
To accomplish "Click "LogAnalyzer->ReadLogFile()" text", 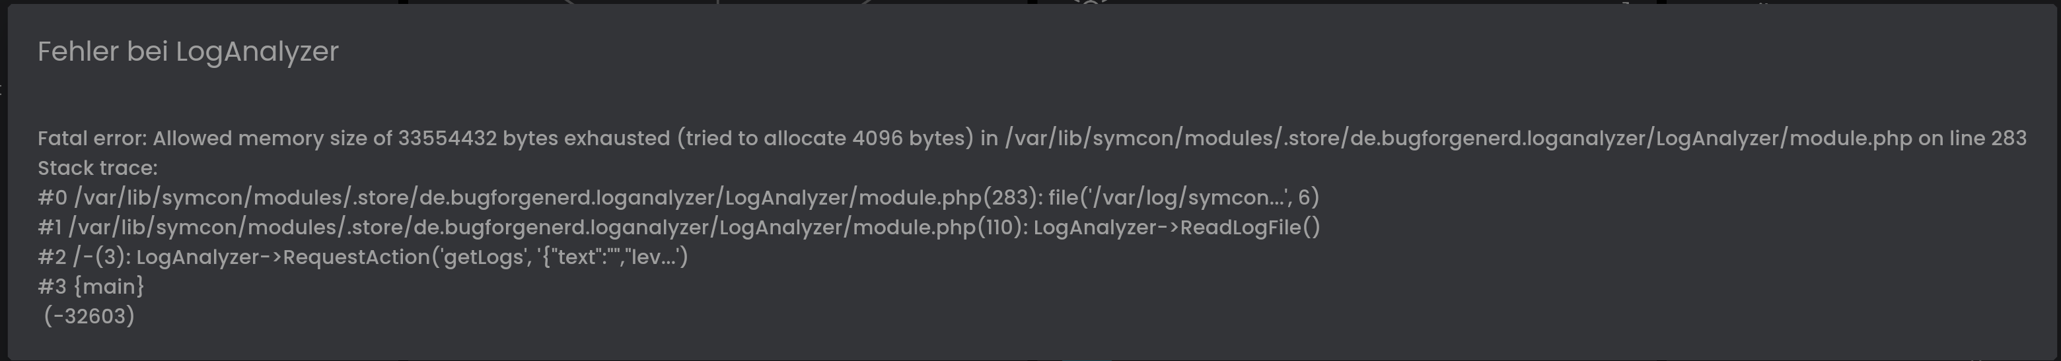I will (x=1176, y=228).
